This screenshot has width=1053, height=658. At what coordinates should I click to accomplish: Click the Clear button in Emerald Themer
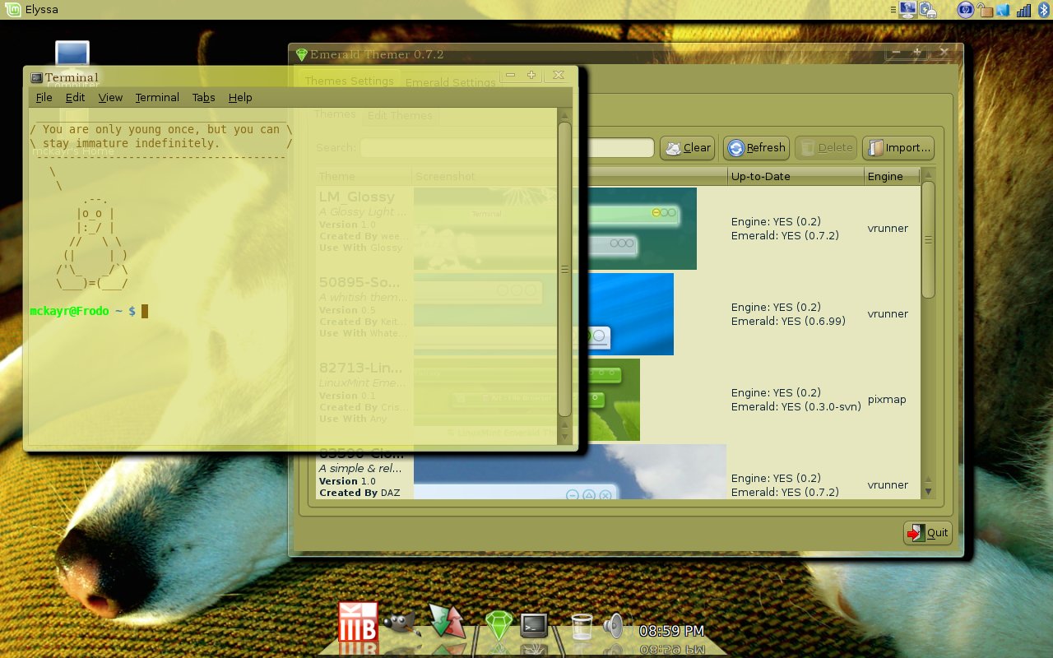click(x=688, y=148)
